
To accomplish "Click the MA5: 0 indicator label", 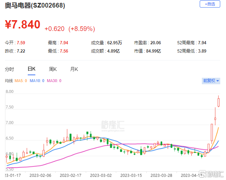I will [21, 81].
